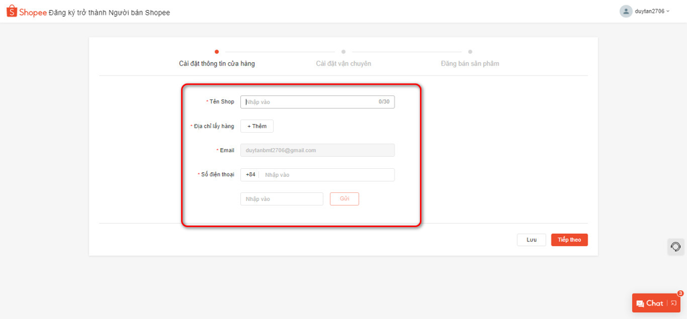Click the red chat notification badge

pos(680,294)
